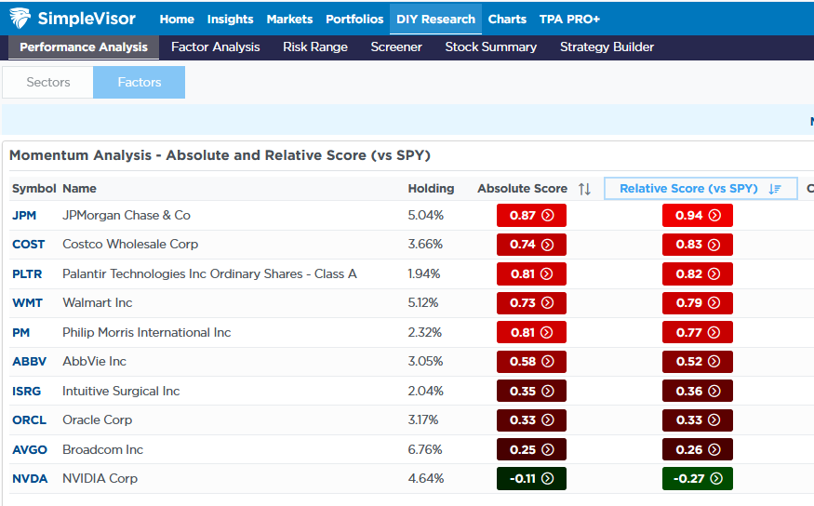This screenshot has height=506, width=814.
Task: Click the Philip Morris International Inc name
Action: [146, 333]
